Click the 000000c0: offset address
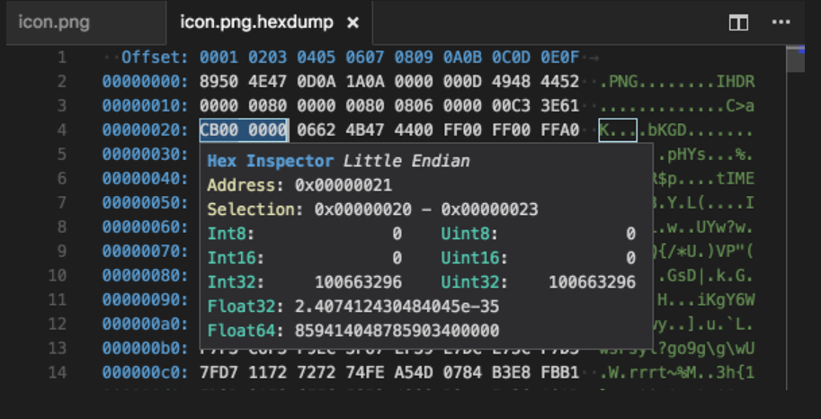 (x=145, y=372)
